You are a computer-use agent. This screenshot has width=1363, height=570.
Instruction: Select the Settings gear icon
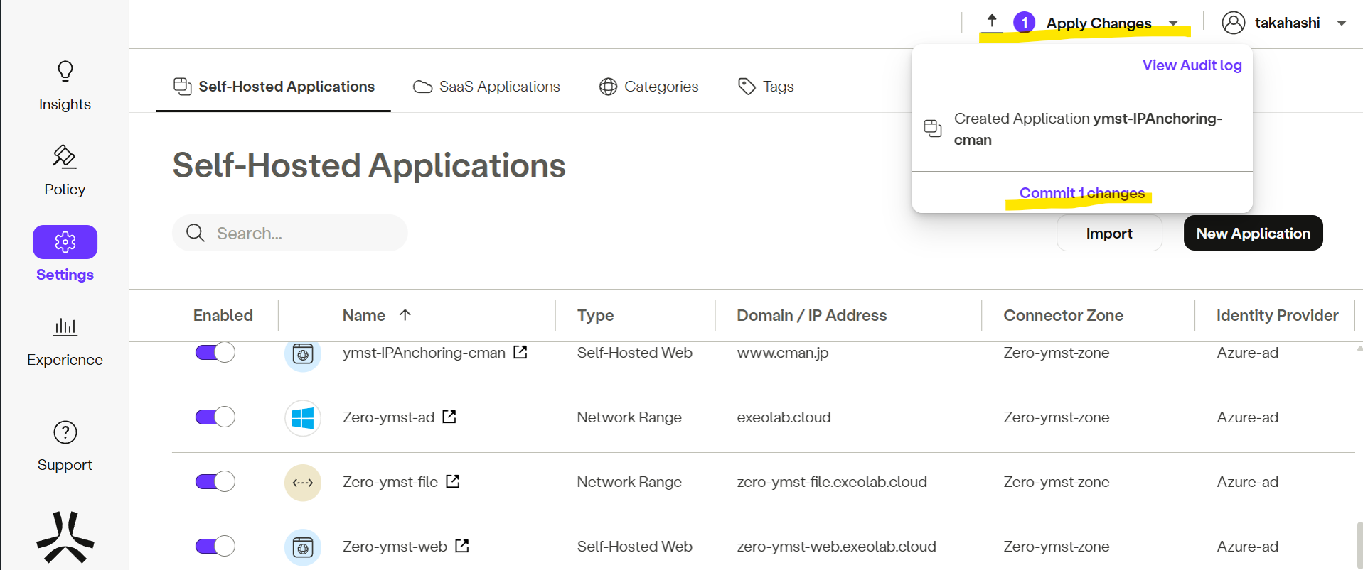click(x=65, y=242)
